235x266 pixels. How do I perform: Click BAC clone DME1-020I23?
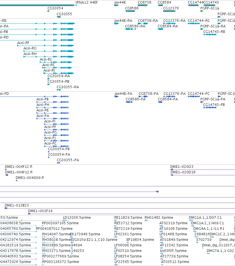pyautogui.click(x=182, y=167)
